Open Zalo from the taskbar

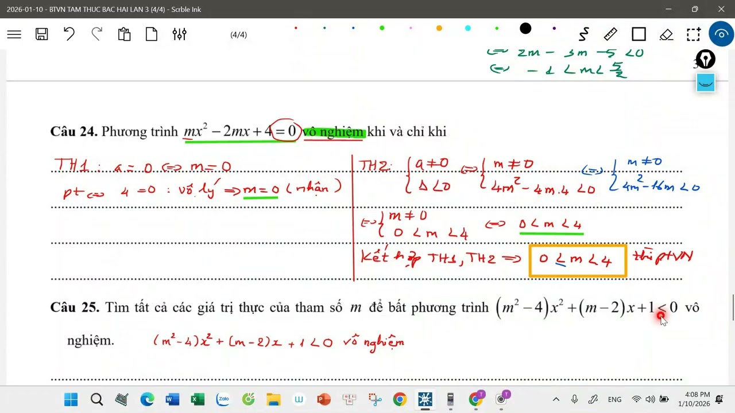coord(223,399)
